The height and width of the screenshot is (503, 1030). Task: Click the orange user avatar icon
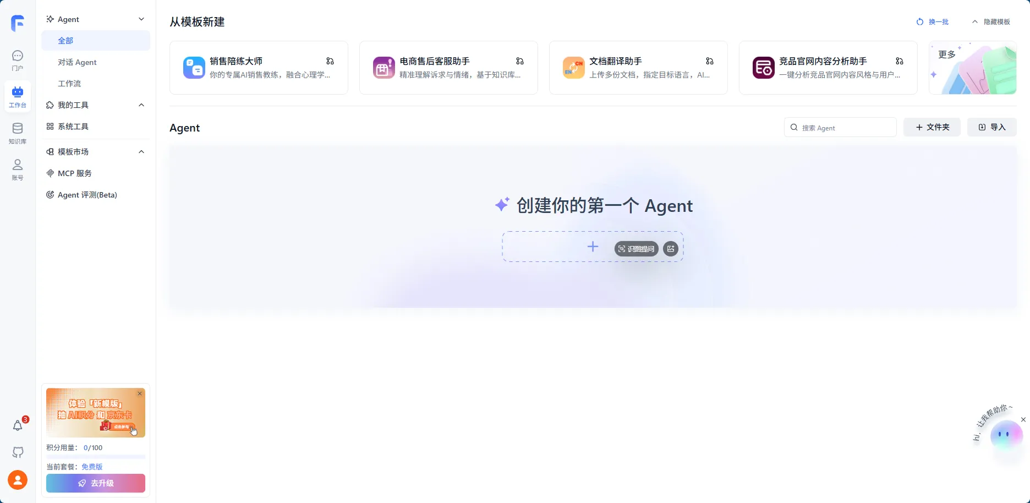(18, 480)
